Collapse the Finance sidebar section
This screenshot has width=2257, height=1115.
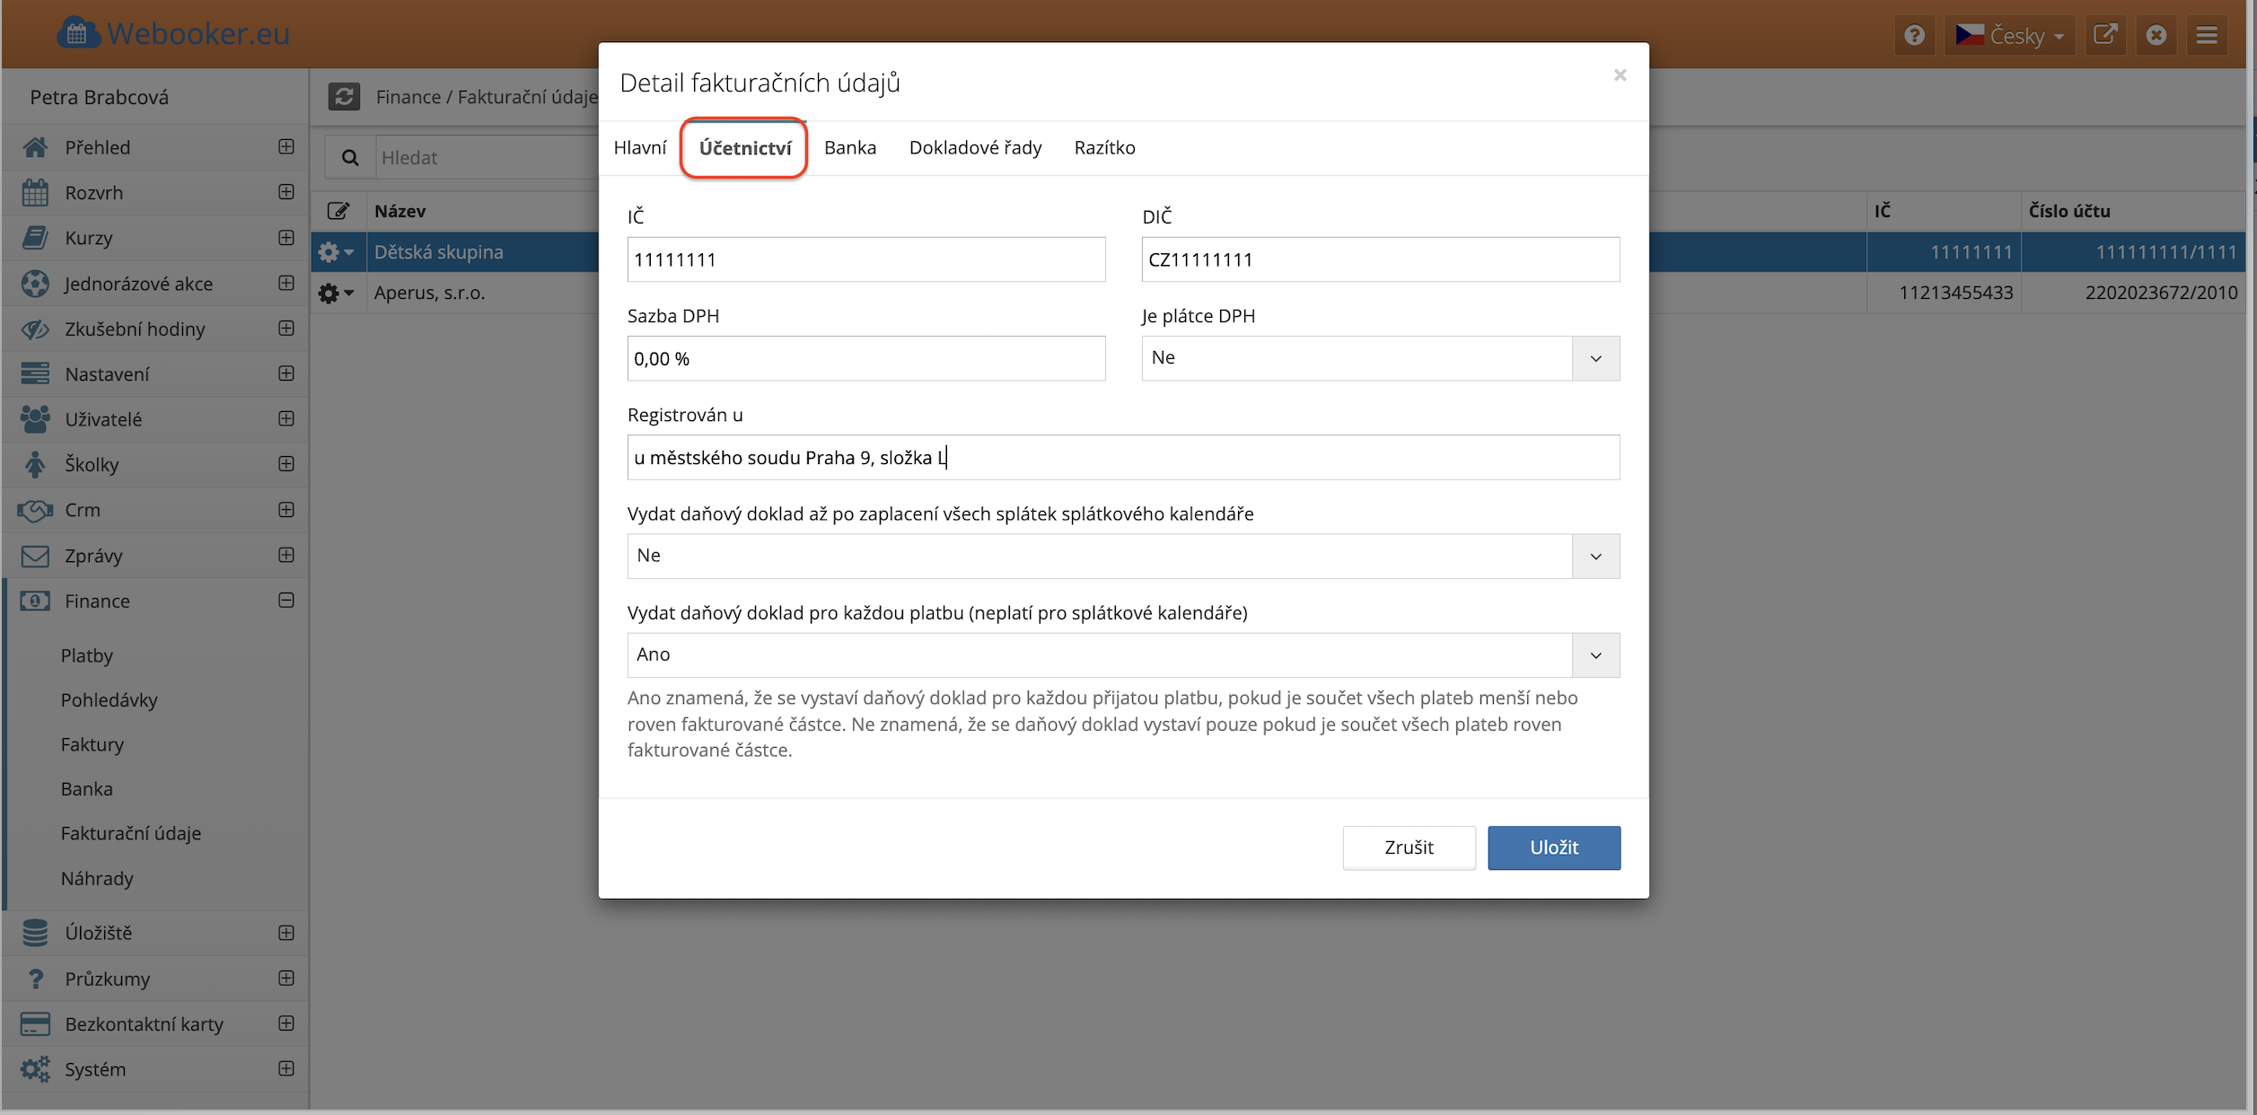click(286, 601)
